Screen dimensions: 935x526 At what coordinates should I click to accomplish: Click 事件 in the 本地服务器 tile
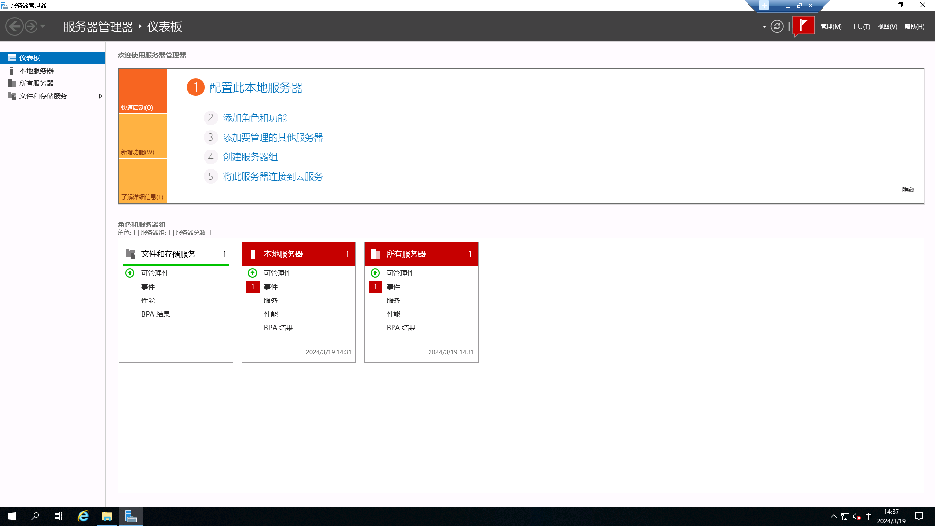pyautogui.click(x=271, y=287)
